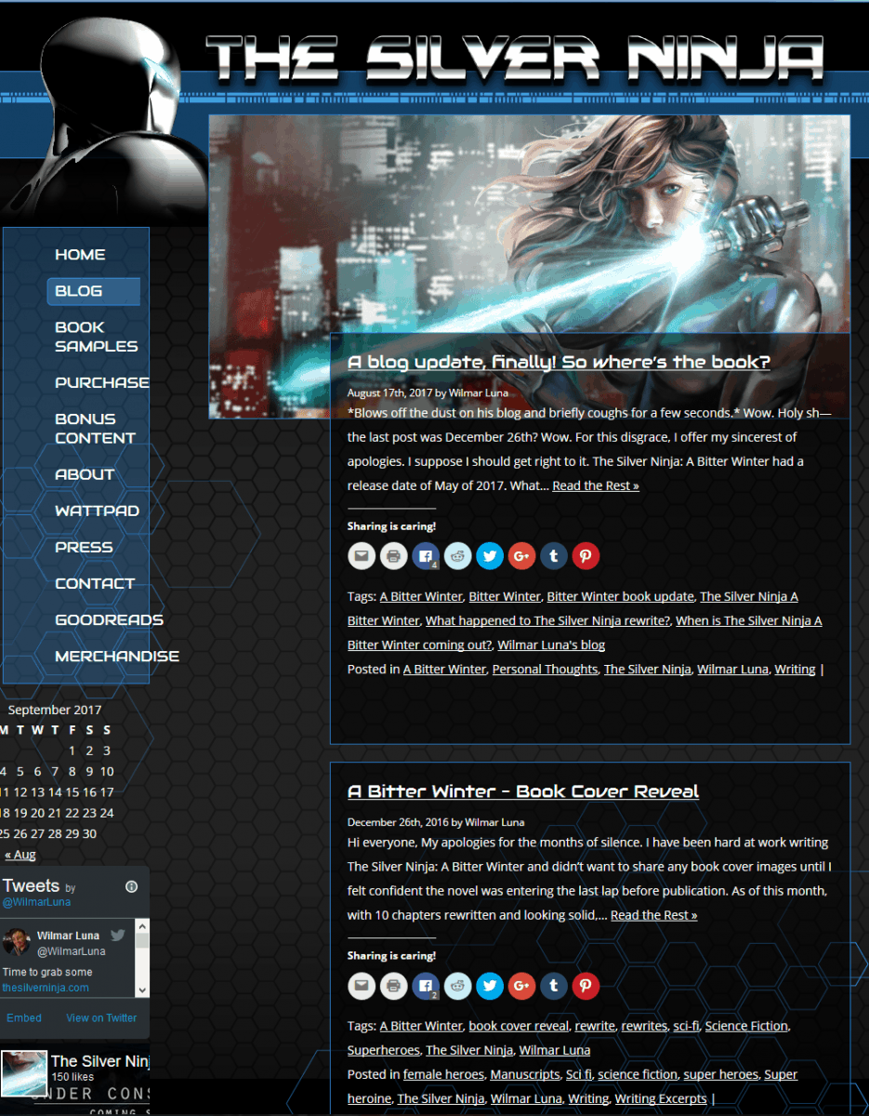Open Wilmar Luna's Twitter avatar
869x1116 pixels.
coord(17,944)
